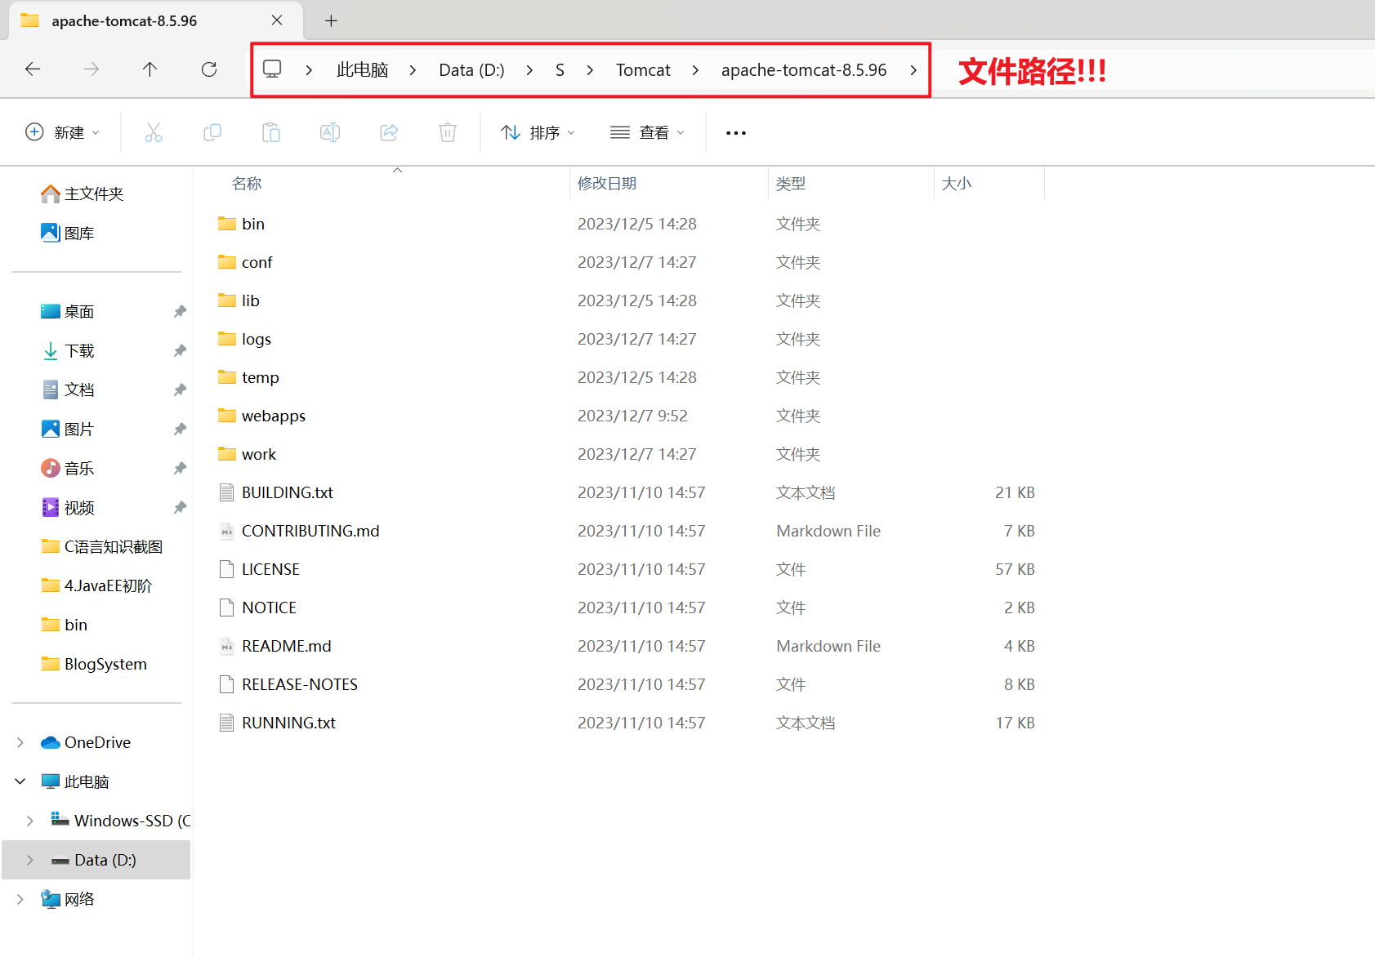Open 音乐 in the sidebar
Viewport: 1375px width, 957px height.
click(68, 468)
